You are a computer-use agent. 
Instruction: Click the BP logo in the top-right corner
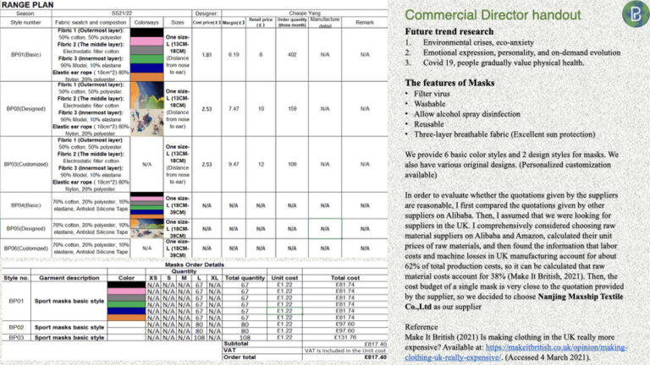click(x=636, y=14)
